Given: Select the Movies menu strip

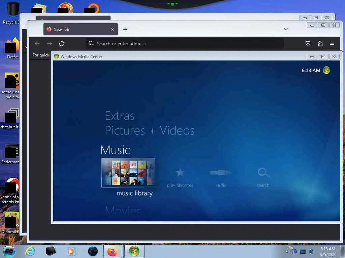Looking at the screenshot, I should [123, 211].
